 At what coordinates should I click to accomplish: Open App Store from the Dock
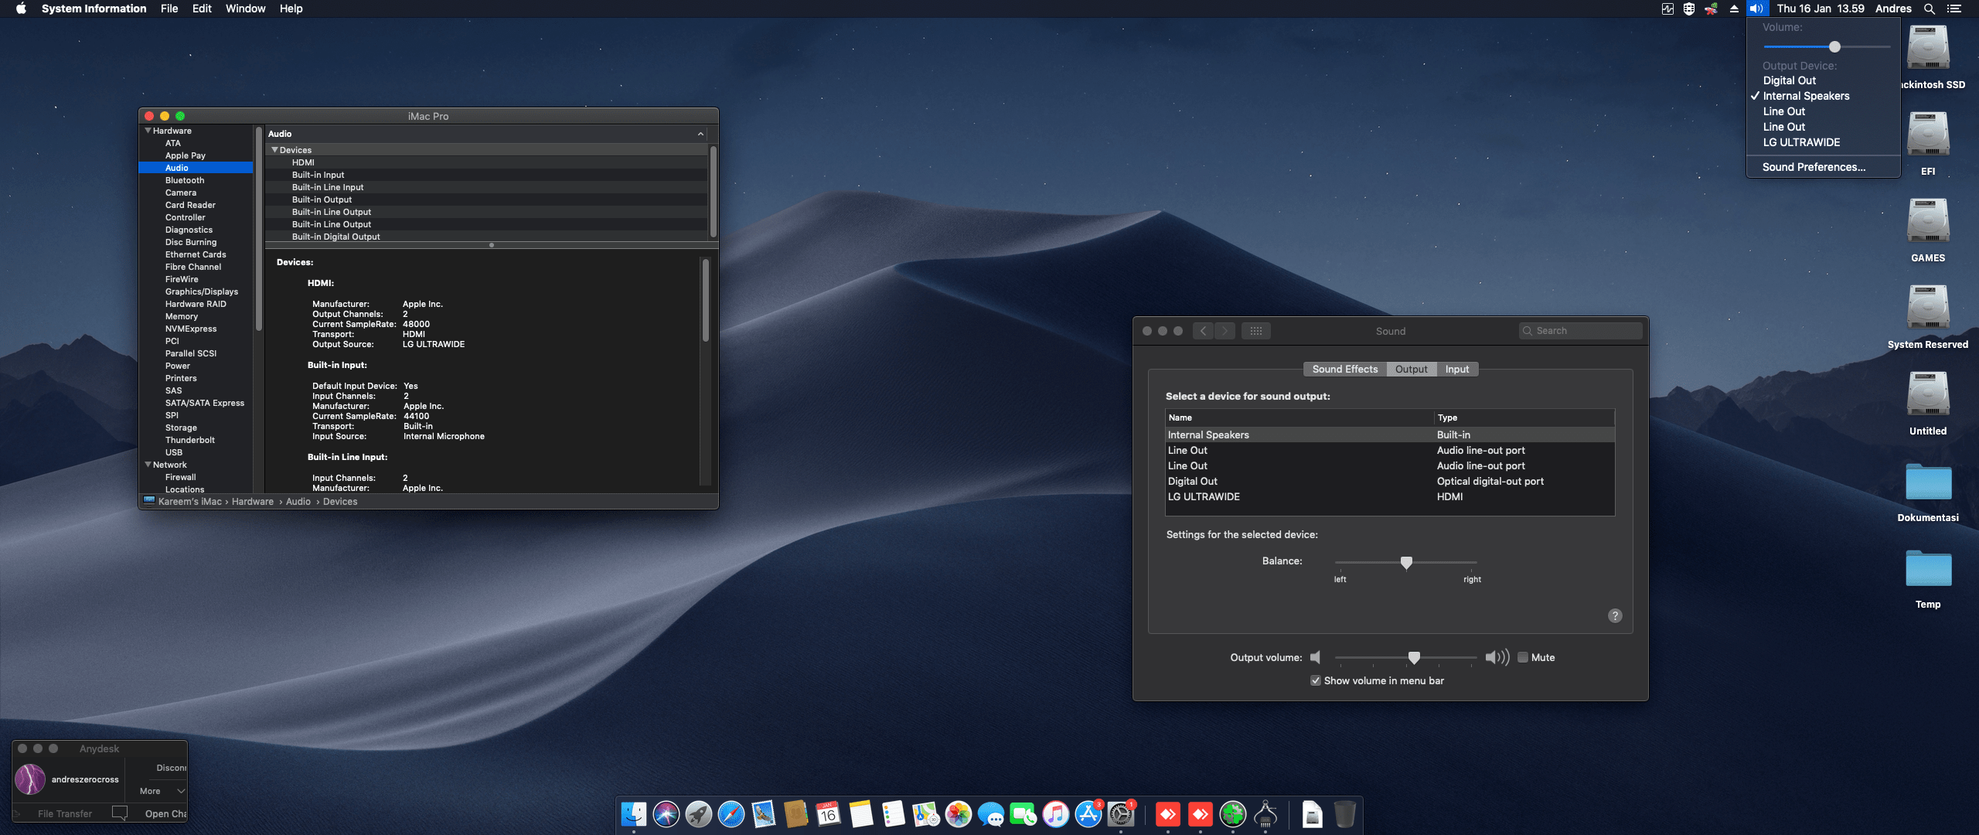point(1088,814)
